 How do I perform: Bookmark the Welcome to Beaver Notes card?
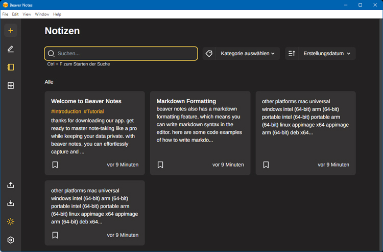[x=55, y=165]
